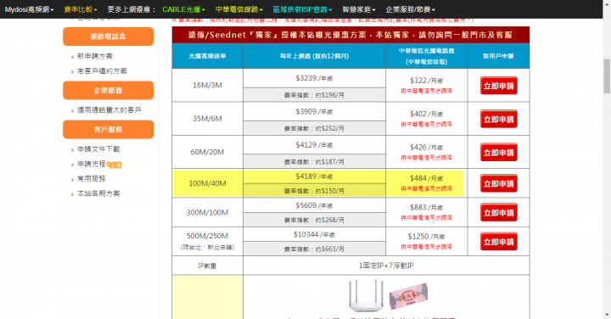
Task: Click 立即申請 for the 60M/20M plan
Action: 498,153
